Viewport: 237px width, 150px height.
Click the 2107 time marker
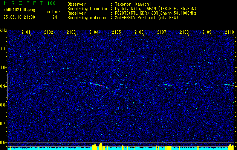click(162, 32)
